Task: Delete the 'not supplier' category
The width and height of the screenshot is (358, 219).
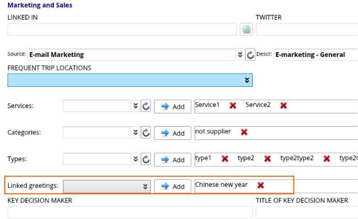Action: click(244, 132)
